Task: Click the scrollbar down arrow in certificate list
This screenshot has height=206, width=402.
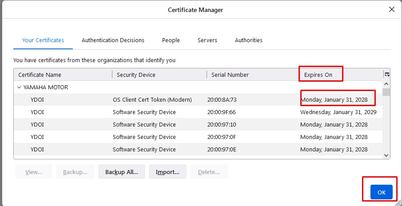Action: (386, 155)
